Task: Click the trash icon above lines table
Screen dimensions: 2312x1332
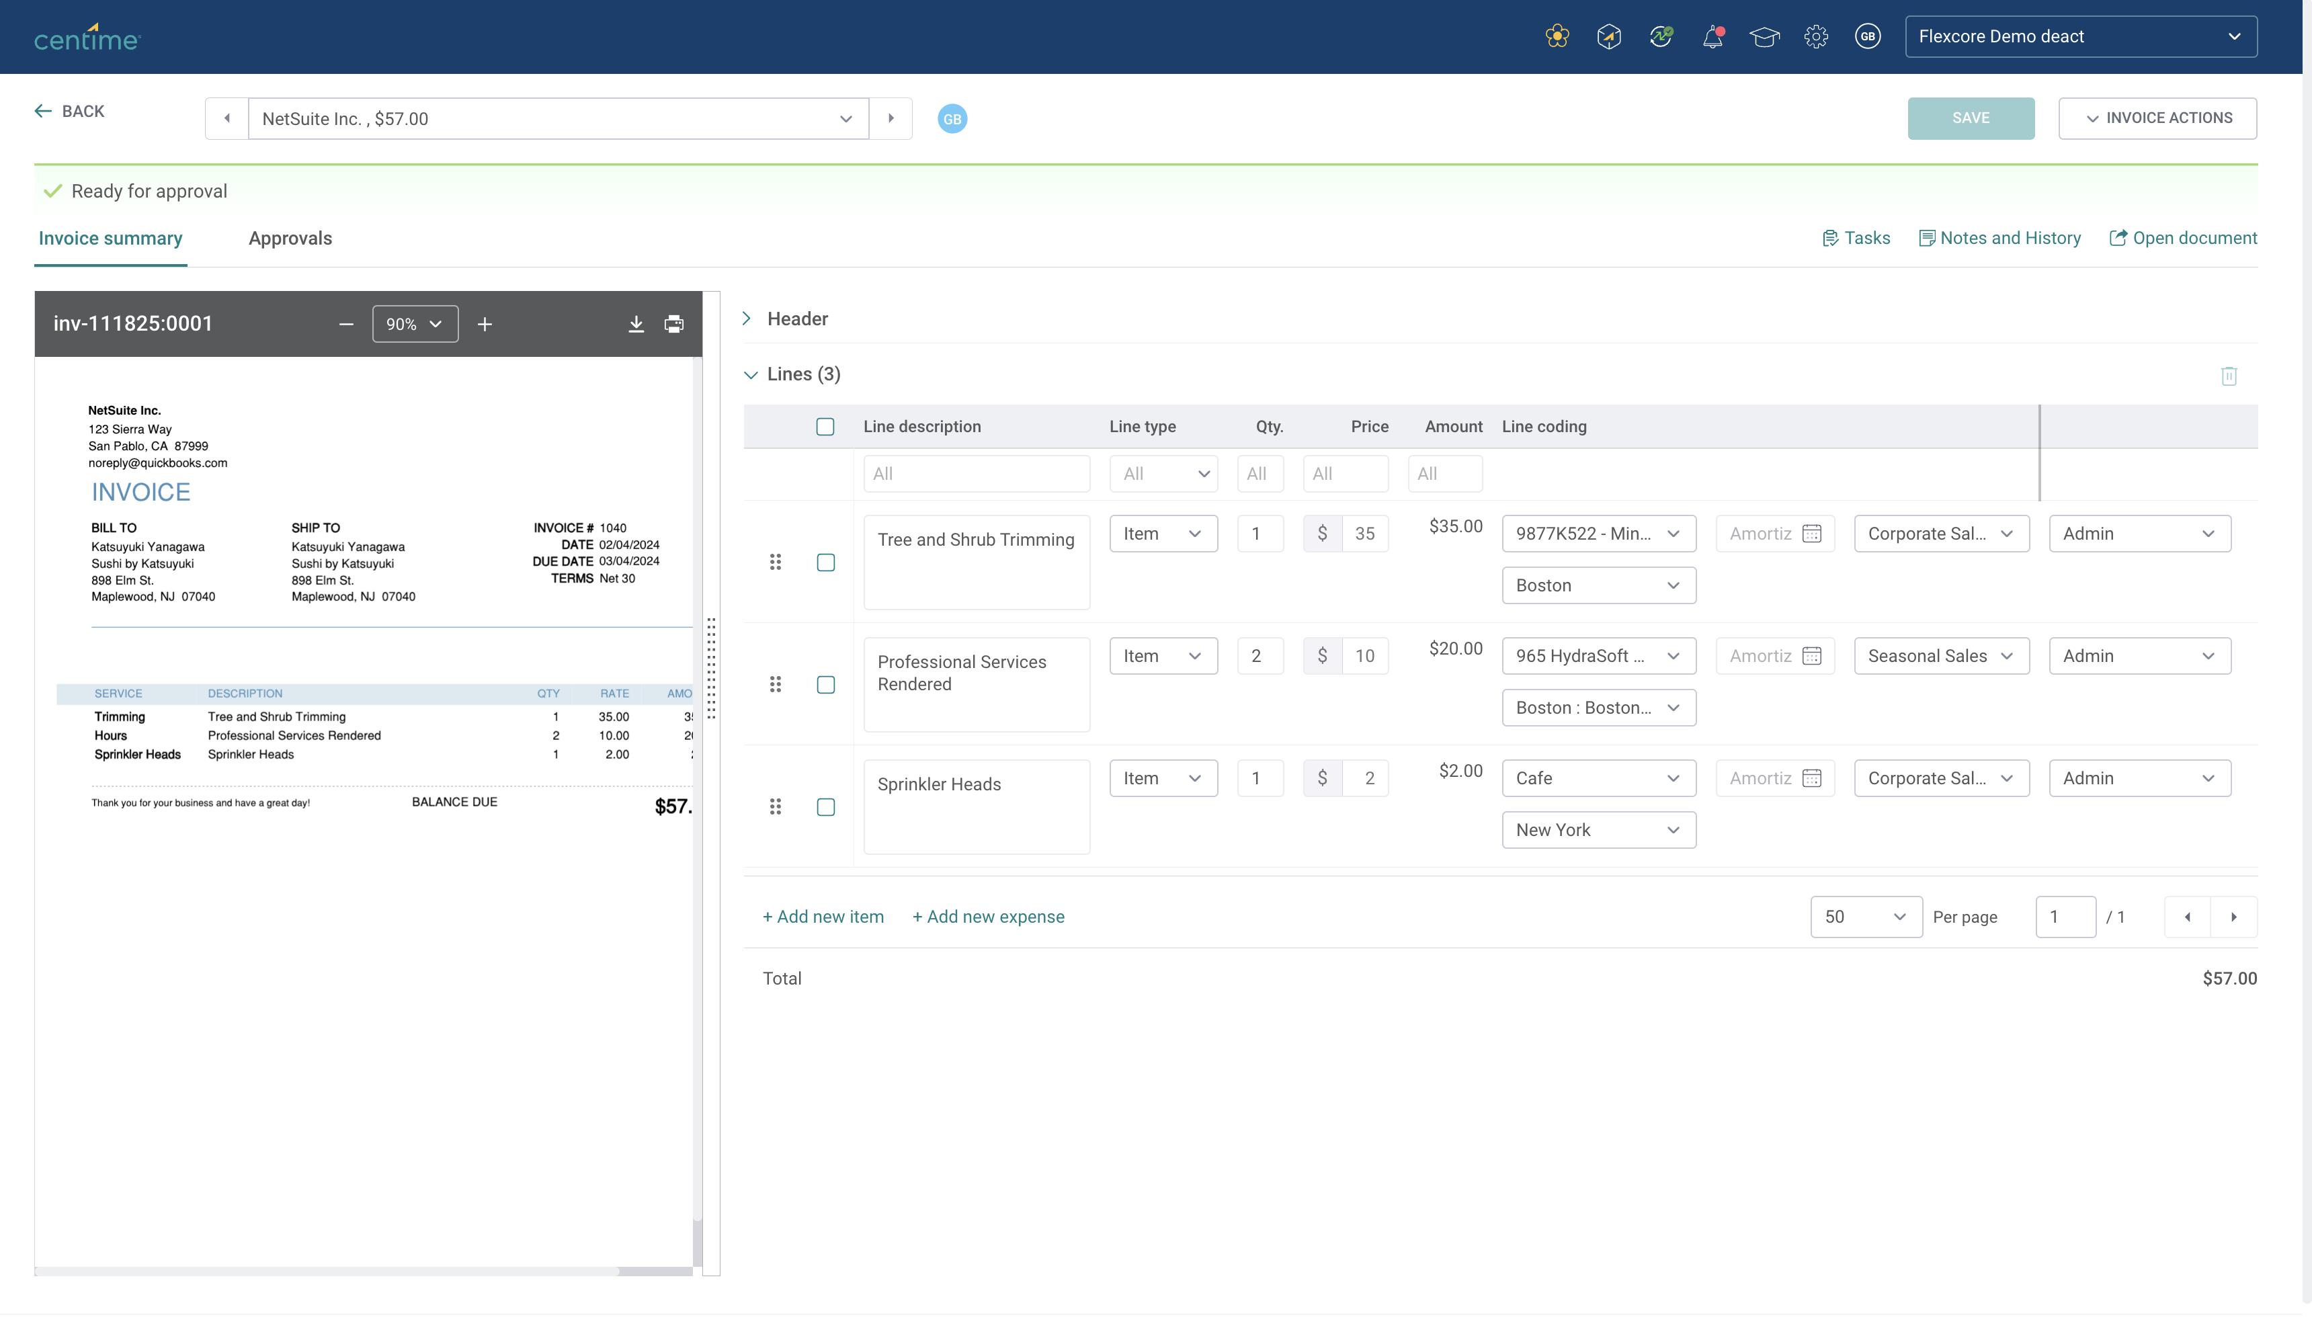Action: 2229,376
